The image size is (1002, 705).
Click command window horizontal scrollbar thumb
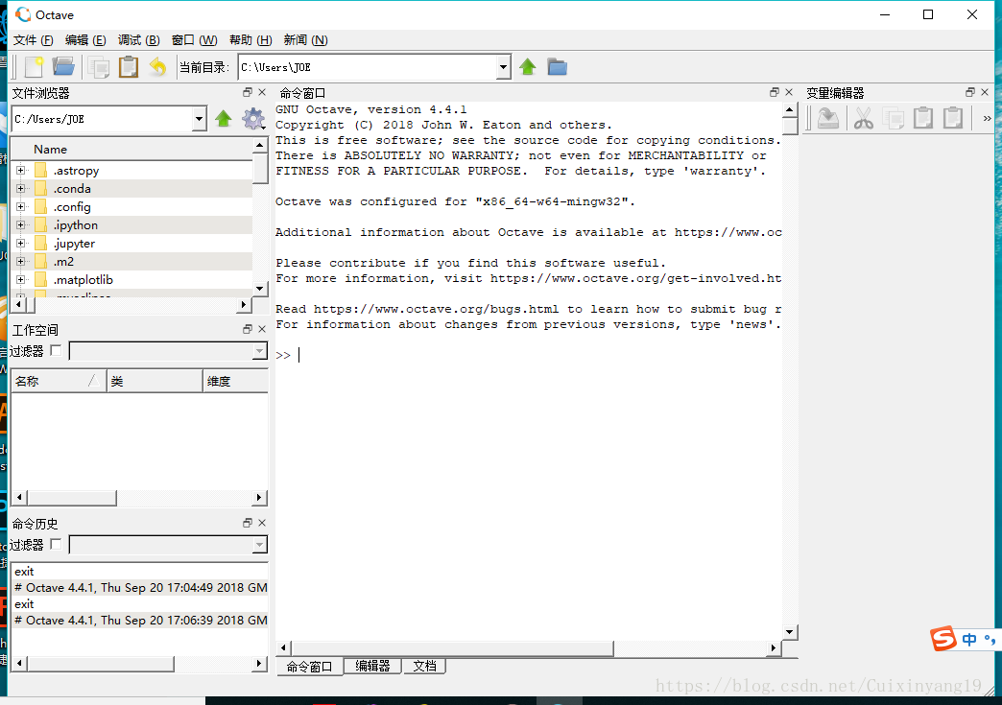(x=452, y=648)
